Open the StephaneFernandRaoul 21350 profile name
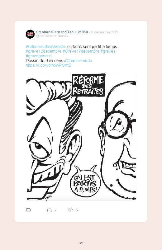 tap(62, 32)
